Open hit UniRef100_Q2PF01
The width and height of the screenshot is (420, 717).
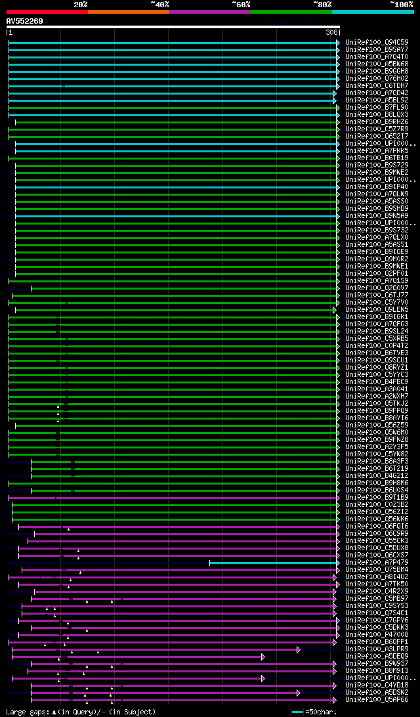coord(377,273)
